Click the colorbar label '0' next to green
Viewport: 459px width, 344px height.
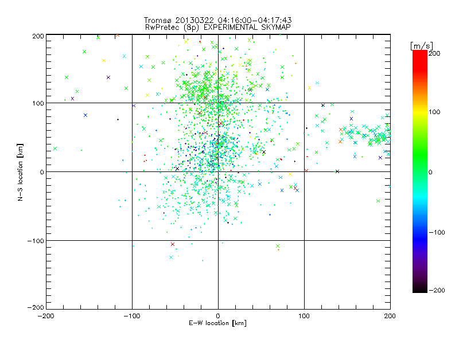(x=430, y=172)
